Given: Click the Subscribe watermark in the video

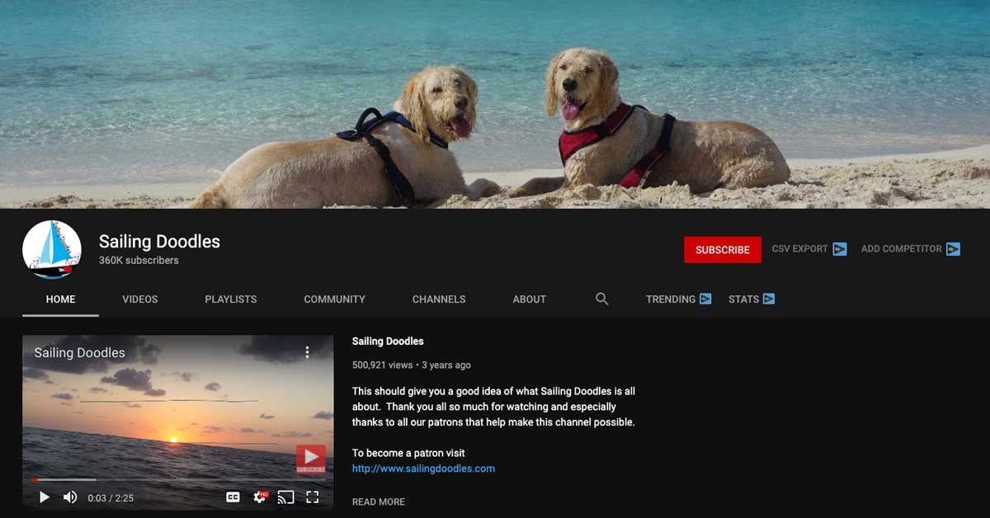Looking at the screenshot, I should pyautogui.click(x=311, y=459).
